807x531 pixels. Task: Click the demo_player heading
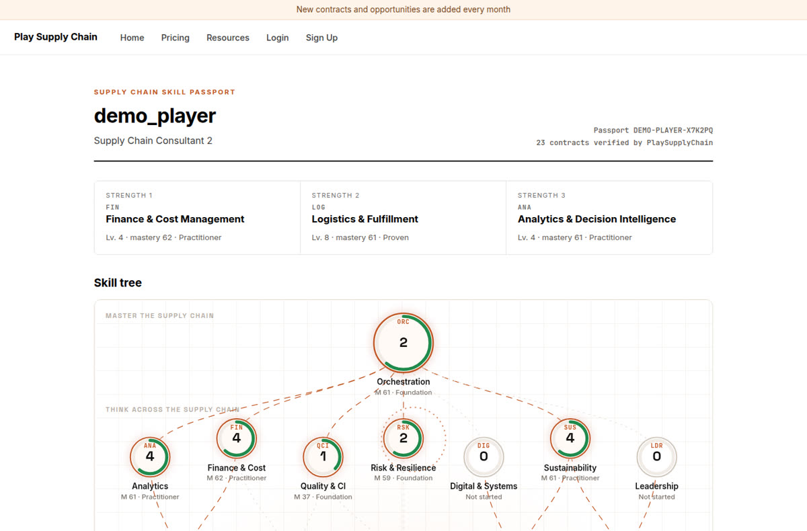[x=155, y=116]
